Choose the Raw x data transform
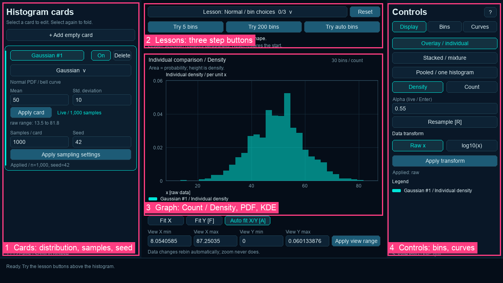Image resolution: width=503 pixels, height=283 pixels. [x=418, y=145]
